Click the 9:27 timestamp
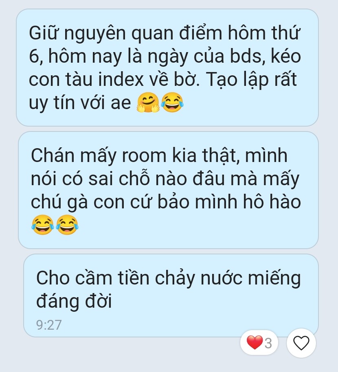Image resolution: width=338 pixels, height=372 pixels. tap(49, 325)
